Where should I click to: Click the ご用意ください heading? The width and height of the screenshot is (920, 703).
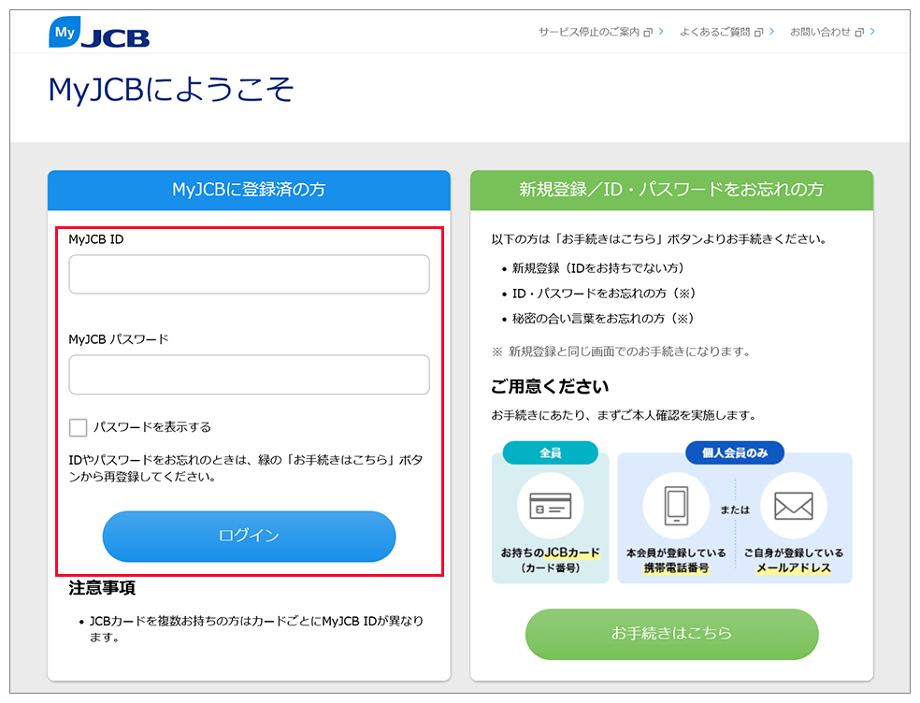550,387
